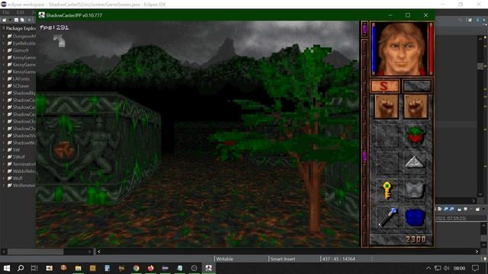Click the ShadowCaster taskbar icon
Screen dimensions: 488x274
[208, 268]
